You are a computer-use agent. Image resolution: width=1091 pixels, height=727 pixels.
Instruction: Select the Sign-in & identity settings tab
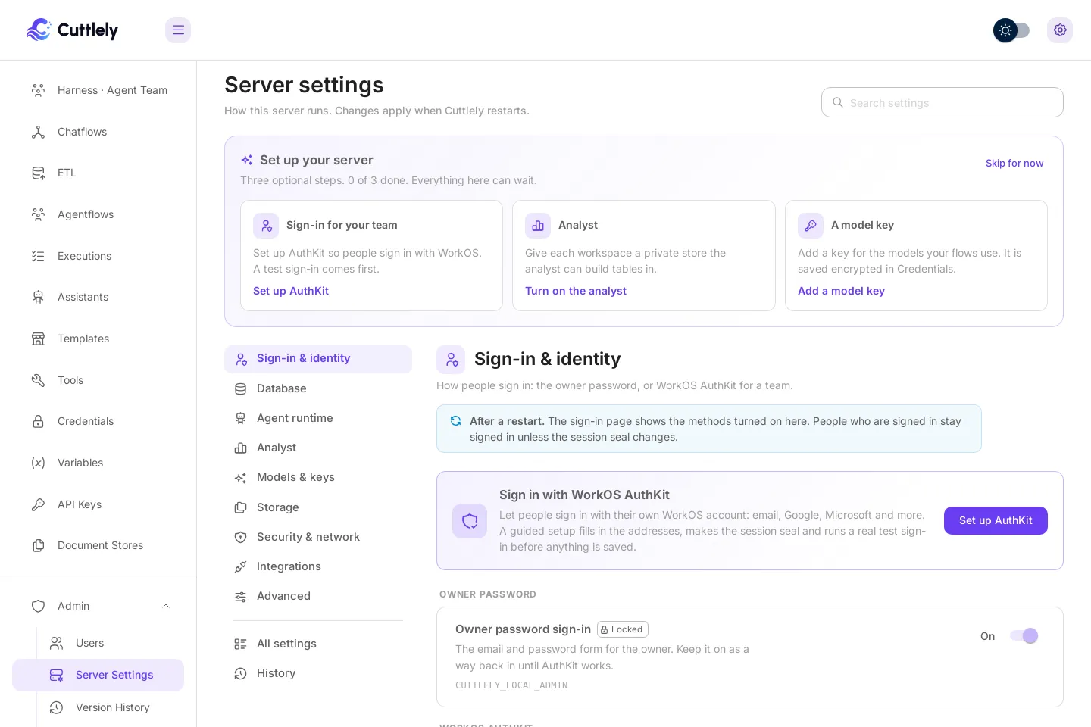click(318, 359)
